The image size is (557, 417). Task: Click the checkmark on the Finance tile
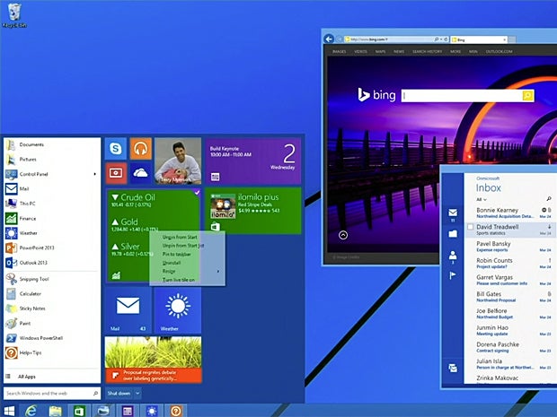click(x=197, y=192)
